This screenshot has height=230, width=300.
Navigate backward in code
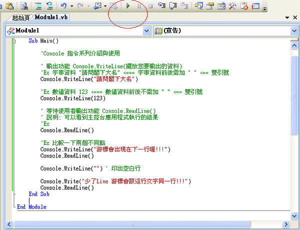[x=97, y=6]
